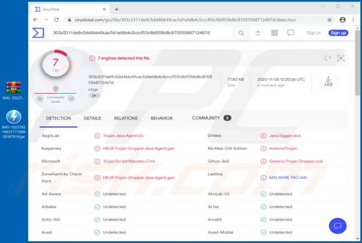Click ZoneAlarm HEUR:Trojan-Dropper.Java.Agent.gen result
This screenshot has height=243, width=362.
(139, 178)
